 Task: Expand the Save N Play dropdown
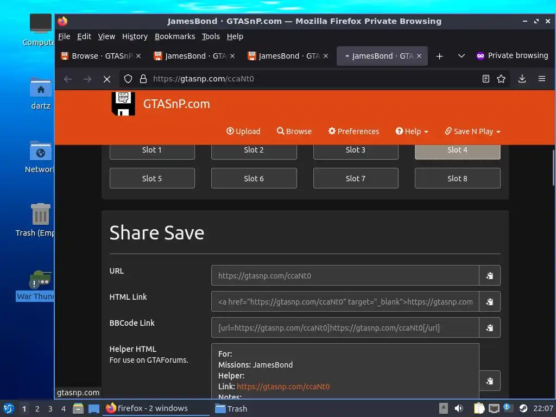tap(473, 131)
